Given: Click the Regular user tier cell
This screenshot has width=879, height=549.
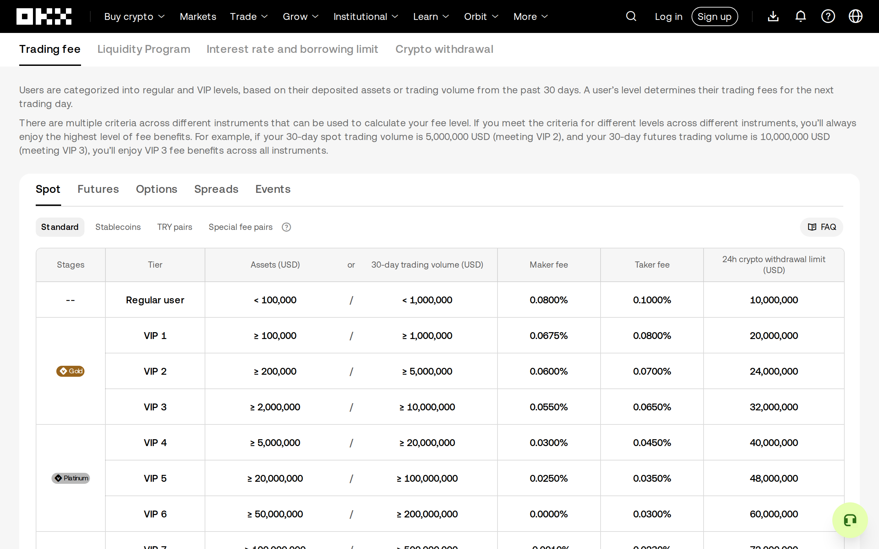Looking at the screenshot, I should coord(155,300).
